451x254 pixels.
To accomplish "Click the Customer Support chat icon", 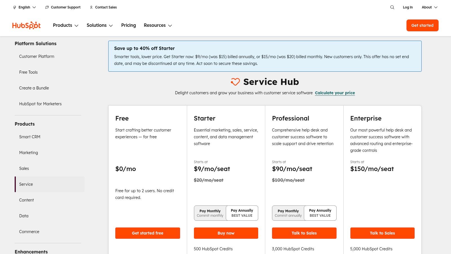I will [x=47, y=7].
